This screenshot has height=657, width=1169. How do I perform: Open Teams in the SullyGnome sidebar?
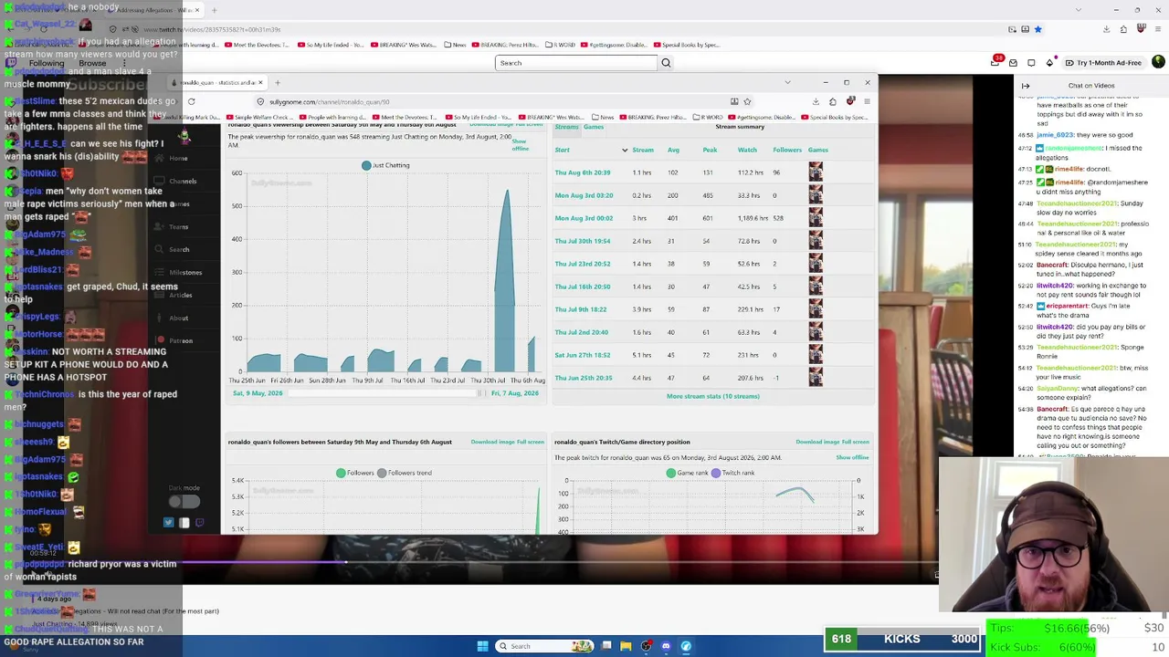point(178,227)
